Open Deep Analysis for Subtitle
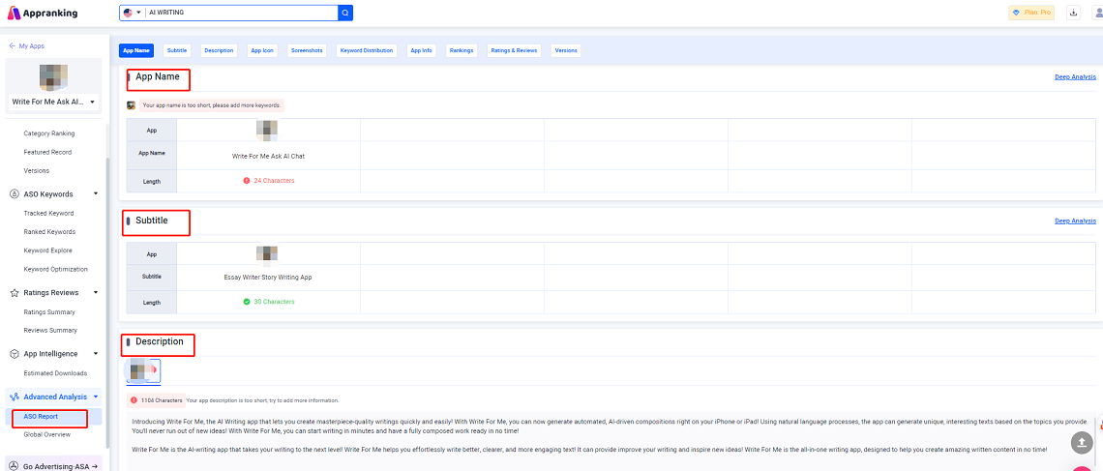Screen dimensions: 1103x471 [x=1075, y=221]
